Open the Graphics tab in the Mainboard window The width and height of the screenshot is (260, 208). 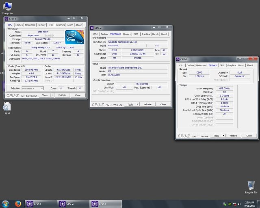click(146, 34)
